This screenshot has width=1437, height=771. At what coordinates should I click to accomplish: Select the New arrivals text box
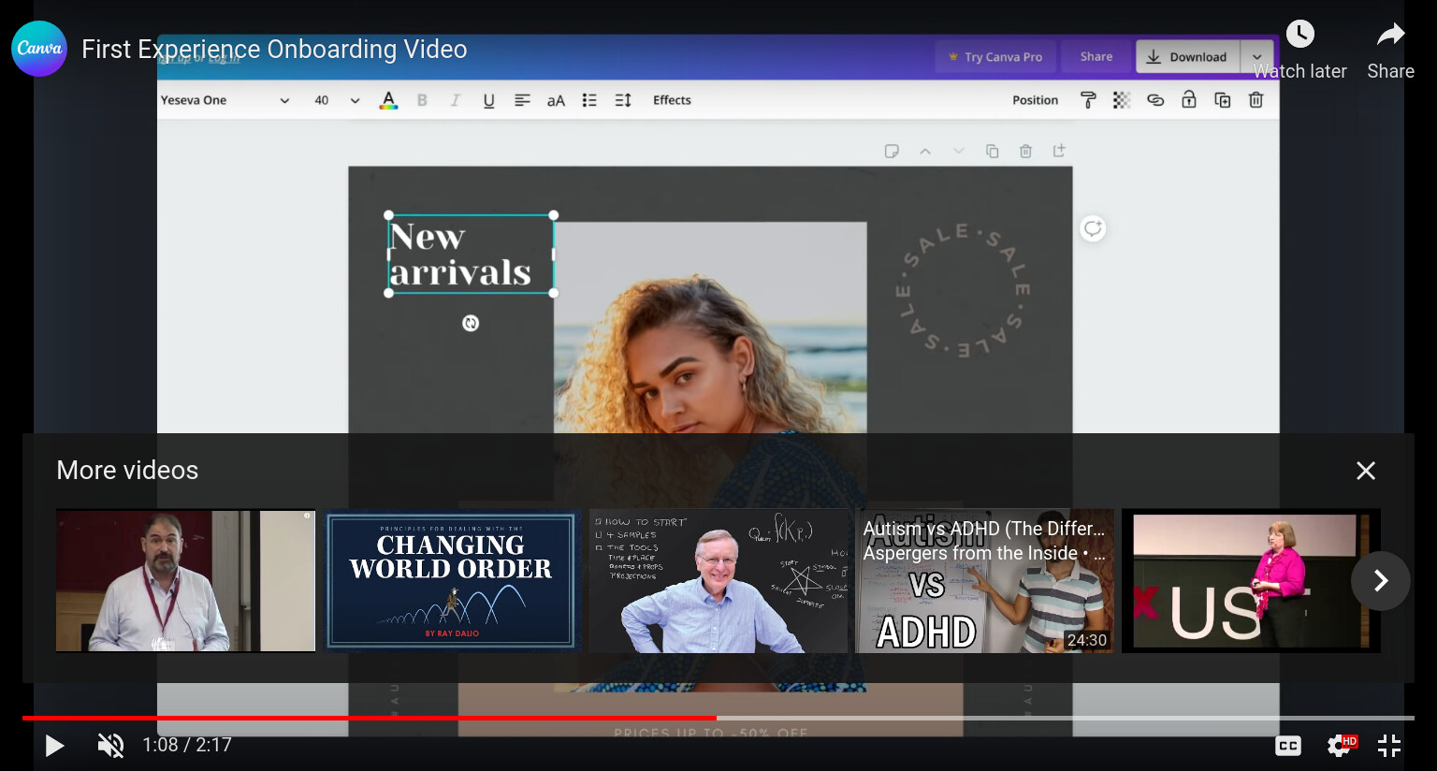click(x=471, y=255)
